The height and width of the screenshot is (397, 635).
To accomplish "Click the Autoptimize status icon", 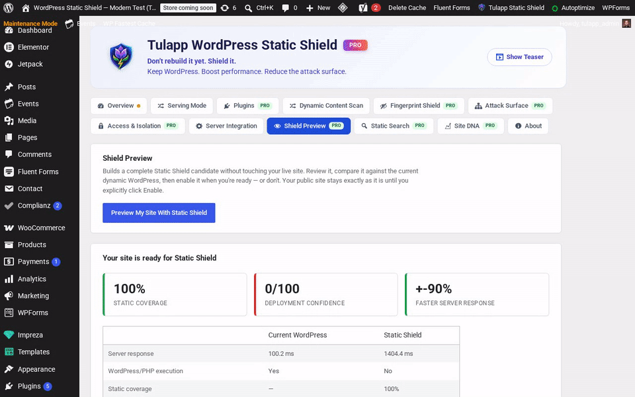I will click(x=555, y=8).
